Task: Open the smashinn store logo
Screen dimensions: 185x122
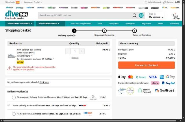Action: 95,8
